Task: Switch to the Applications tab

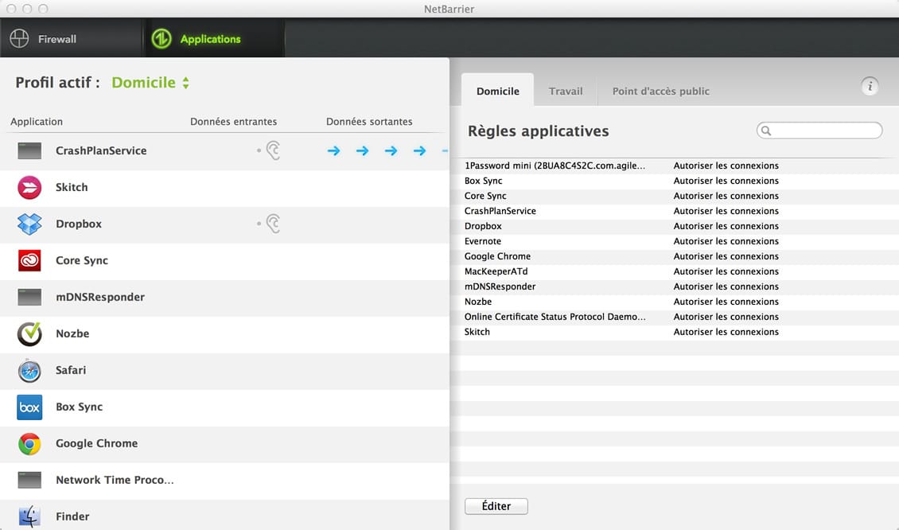Action: (215, 38)
